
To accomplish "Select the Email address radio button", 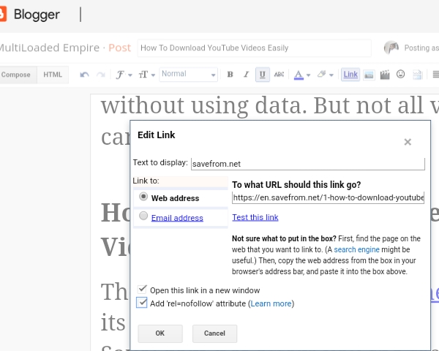I will click(143, 216).
